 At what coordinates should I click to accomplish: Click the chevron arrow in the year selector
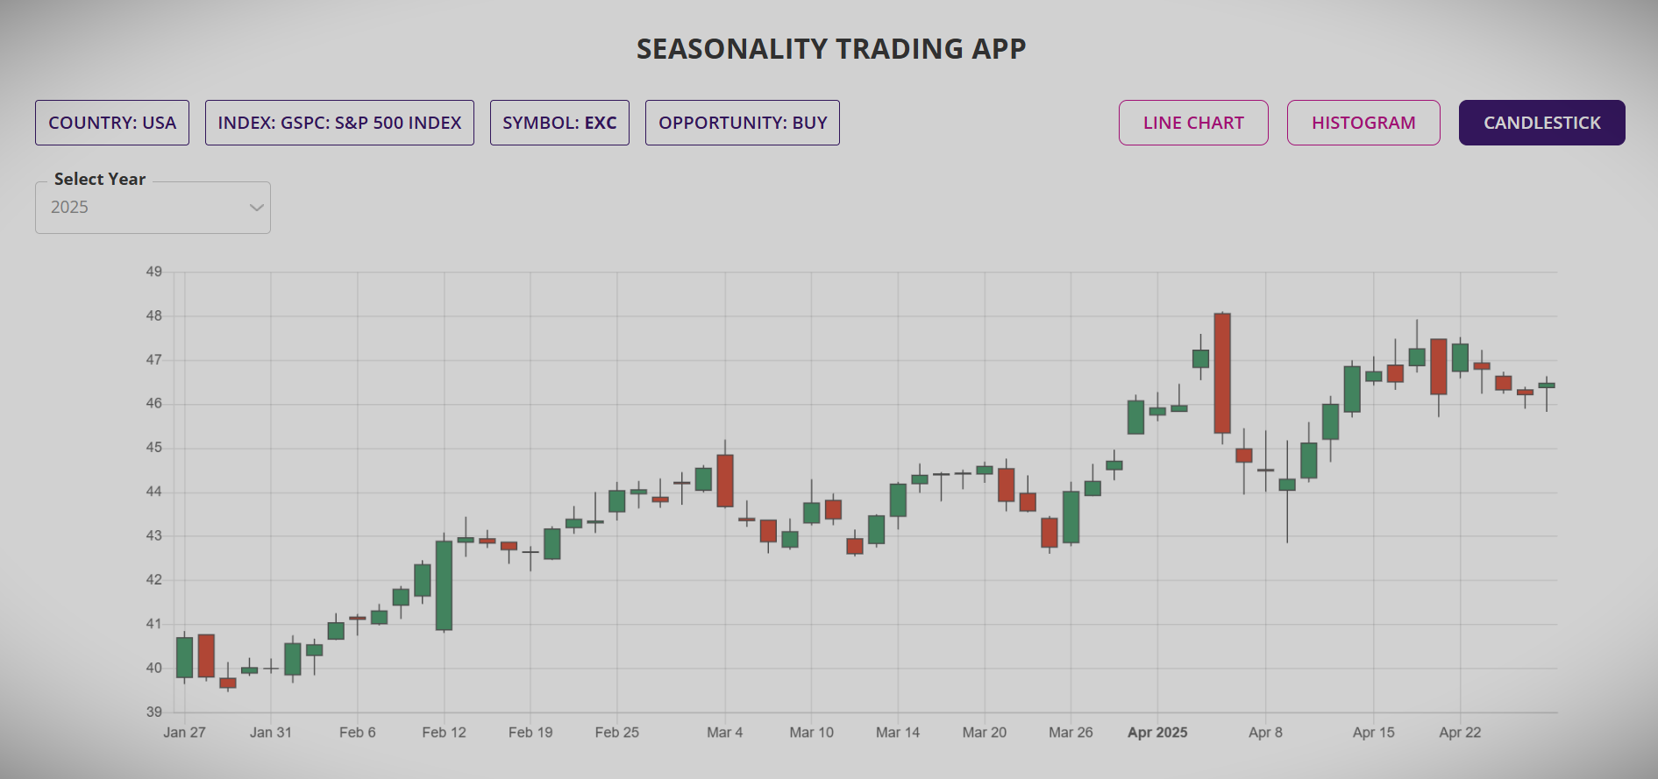256,208
